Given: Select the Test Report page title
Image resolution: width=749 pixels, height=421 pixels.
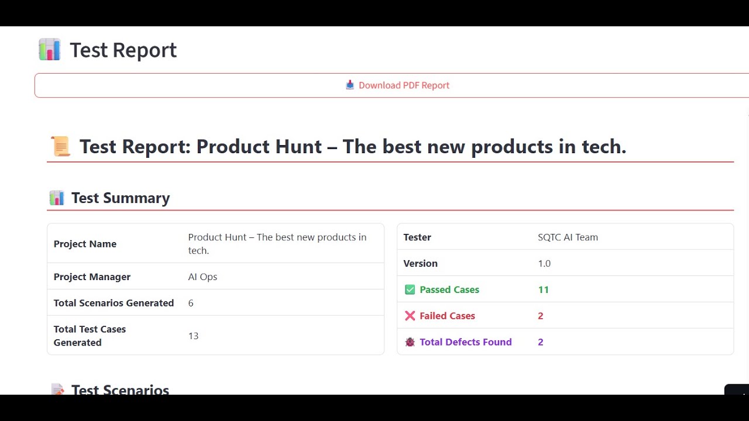Looking at the screenshot, I should click(123, 50).
